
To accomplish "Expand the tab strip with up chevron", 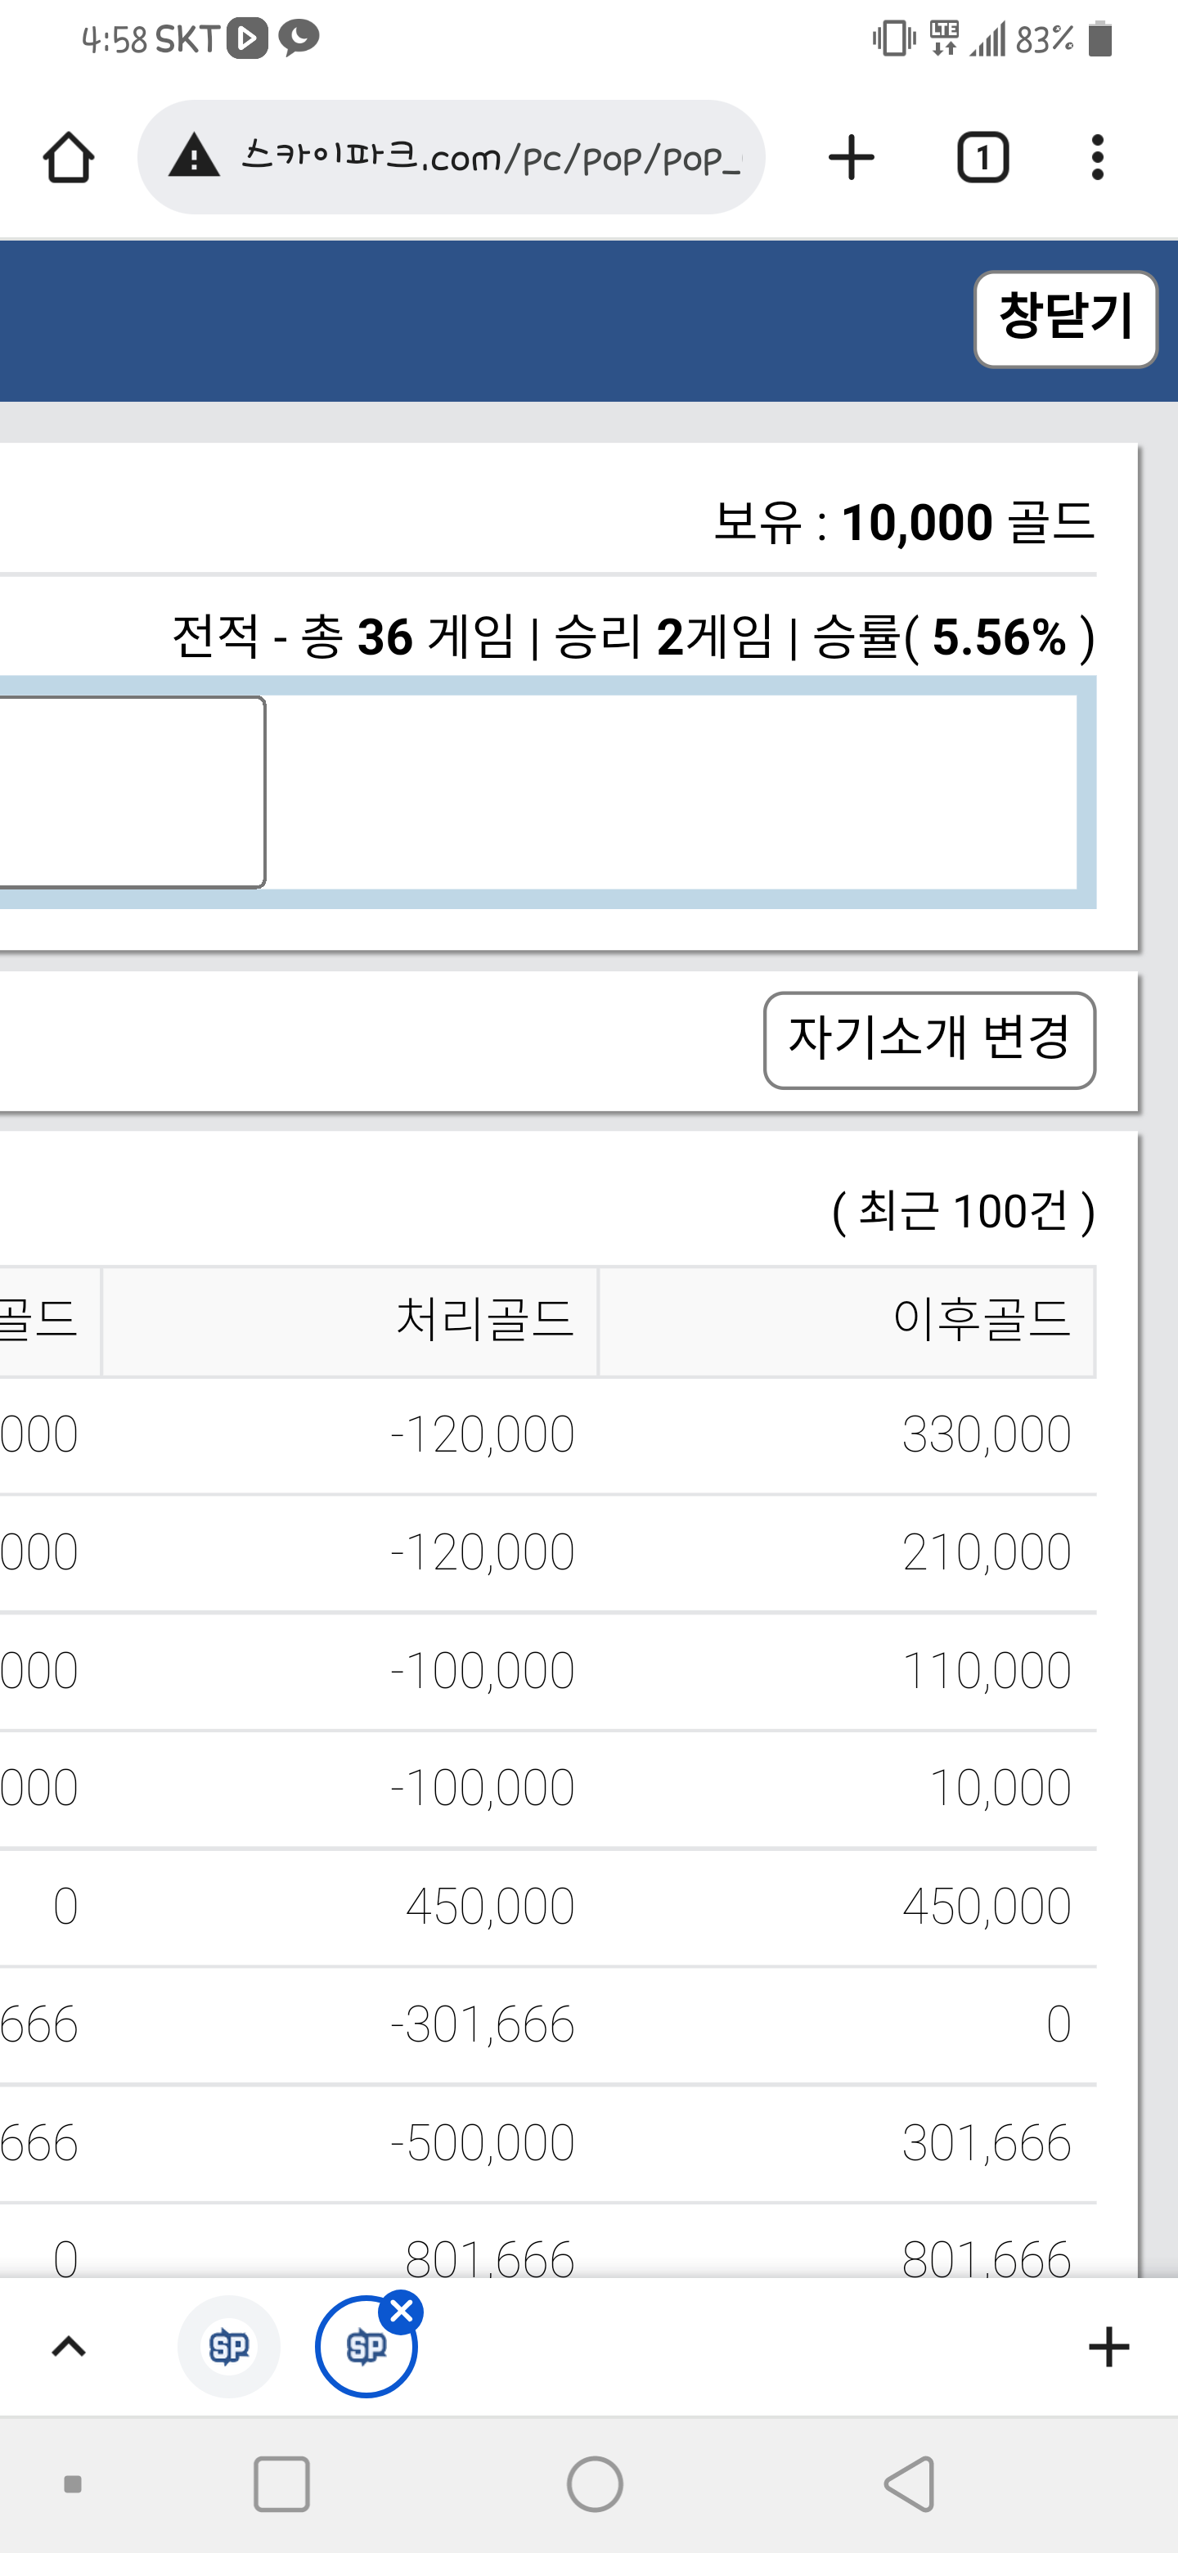I will click(x=69, y=2346).
